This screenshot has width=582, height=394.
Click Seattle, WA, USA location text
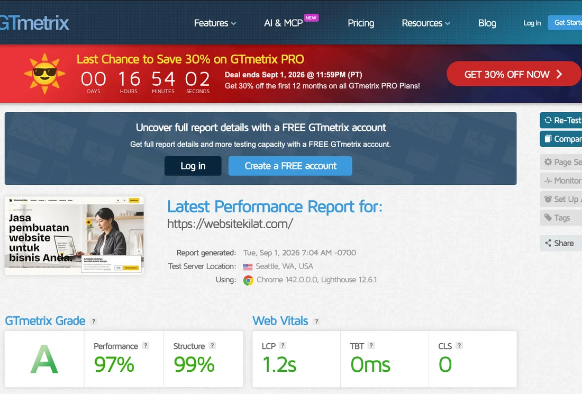pos(284,266)
